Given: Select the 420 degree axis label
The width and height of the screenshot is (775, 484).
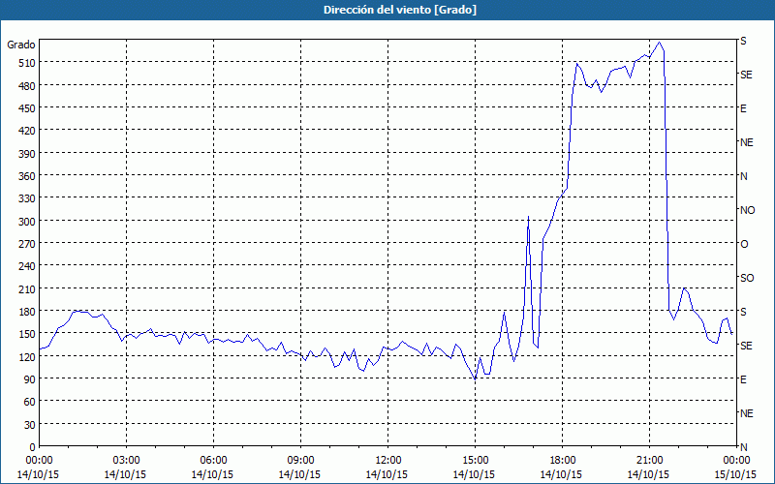Looking at the screenshot, I should pyautogui.click(x=27, y=131).
